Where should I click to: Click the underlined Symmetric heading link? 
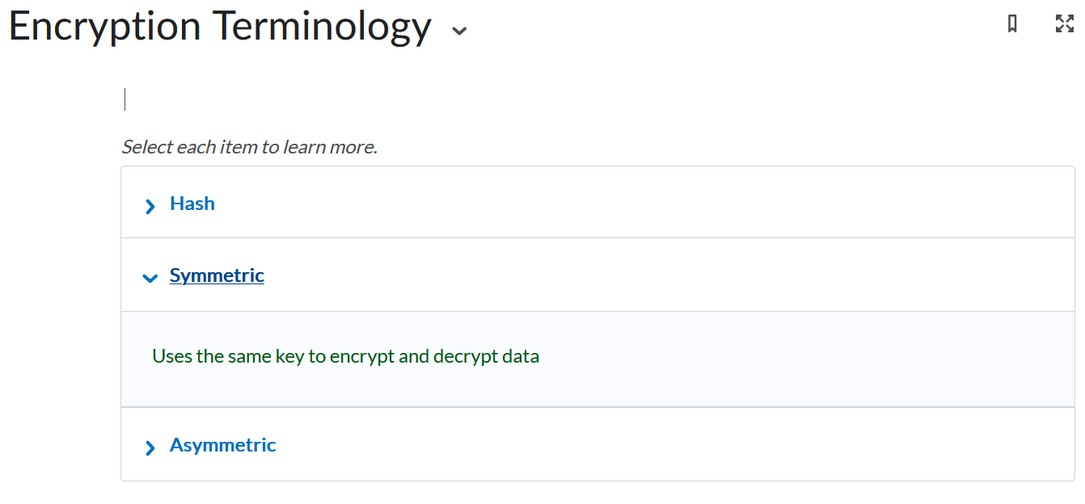pos(217,275)
